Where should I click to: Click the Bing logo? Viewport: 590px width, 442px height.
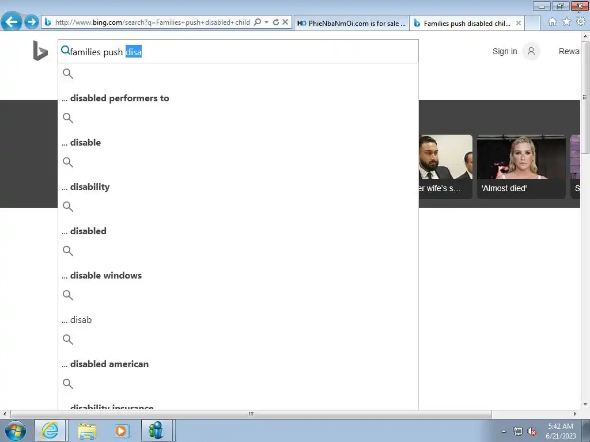pos(40,51)
